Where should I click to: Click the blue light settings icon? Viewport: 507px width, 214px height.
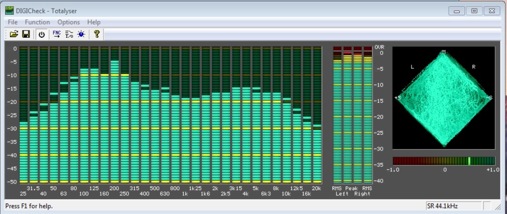(x=81, y=34)
